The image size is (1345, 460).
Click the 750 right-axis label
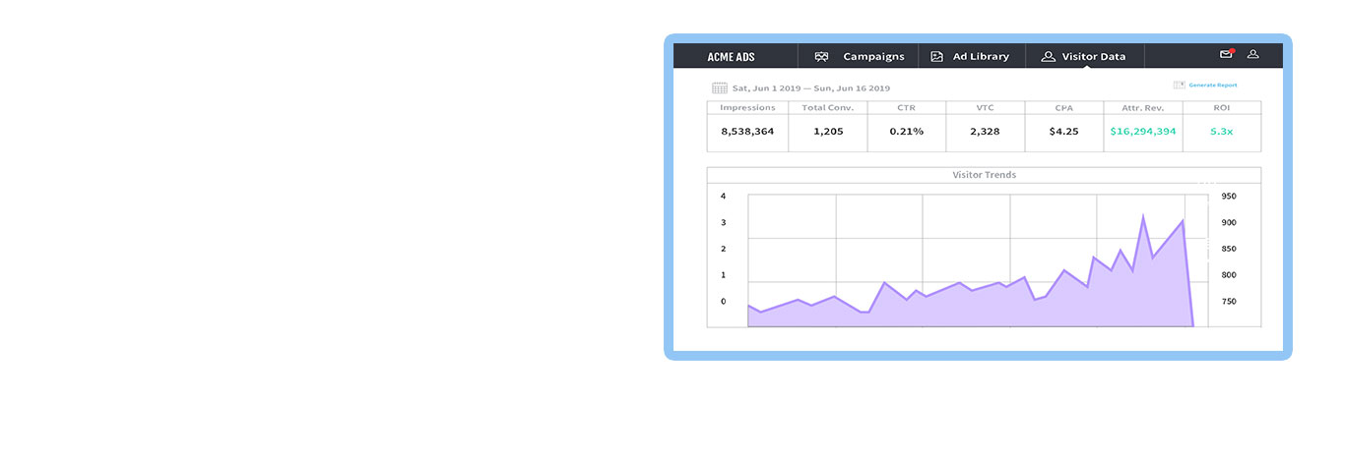coord(1229,302)
